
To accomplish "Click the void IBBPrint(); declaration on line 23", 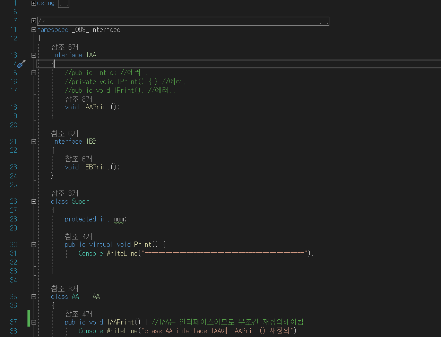I will click(92, 167).
